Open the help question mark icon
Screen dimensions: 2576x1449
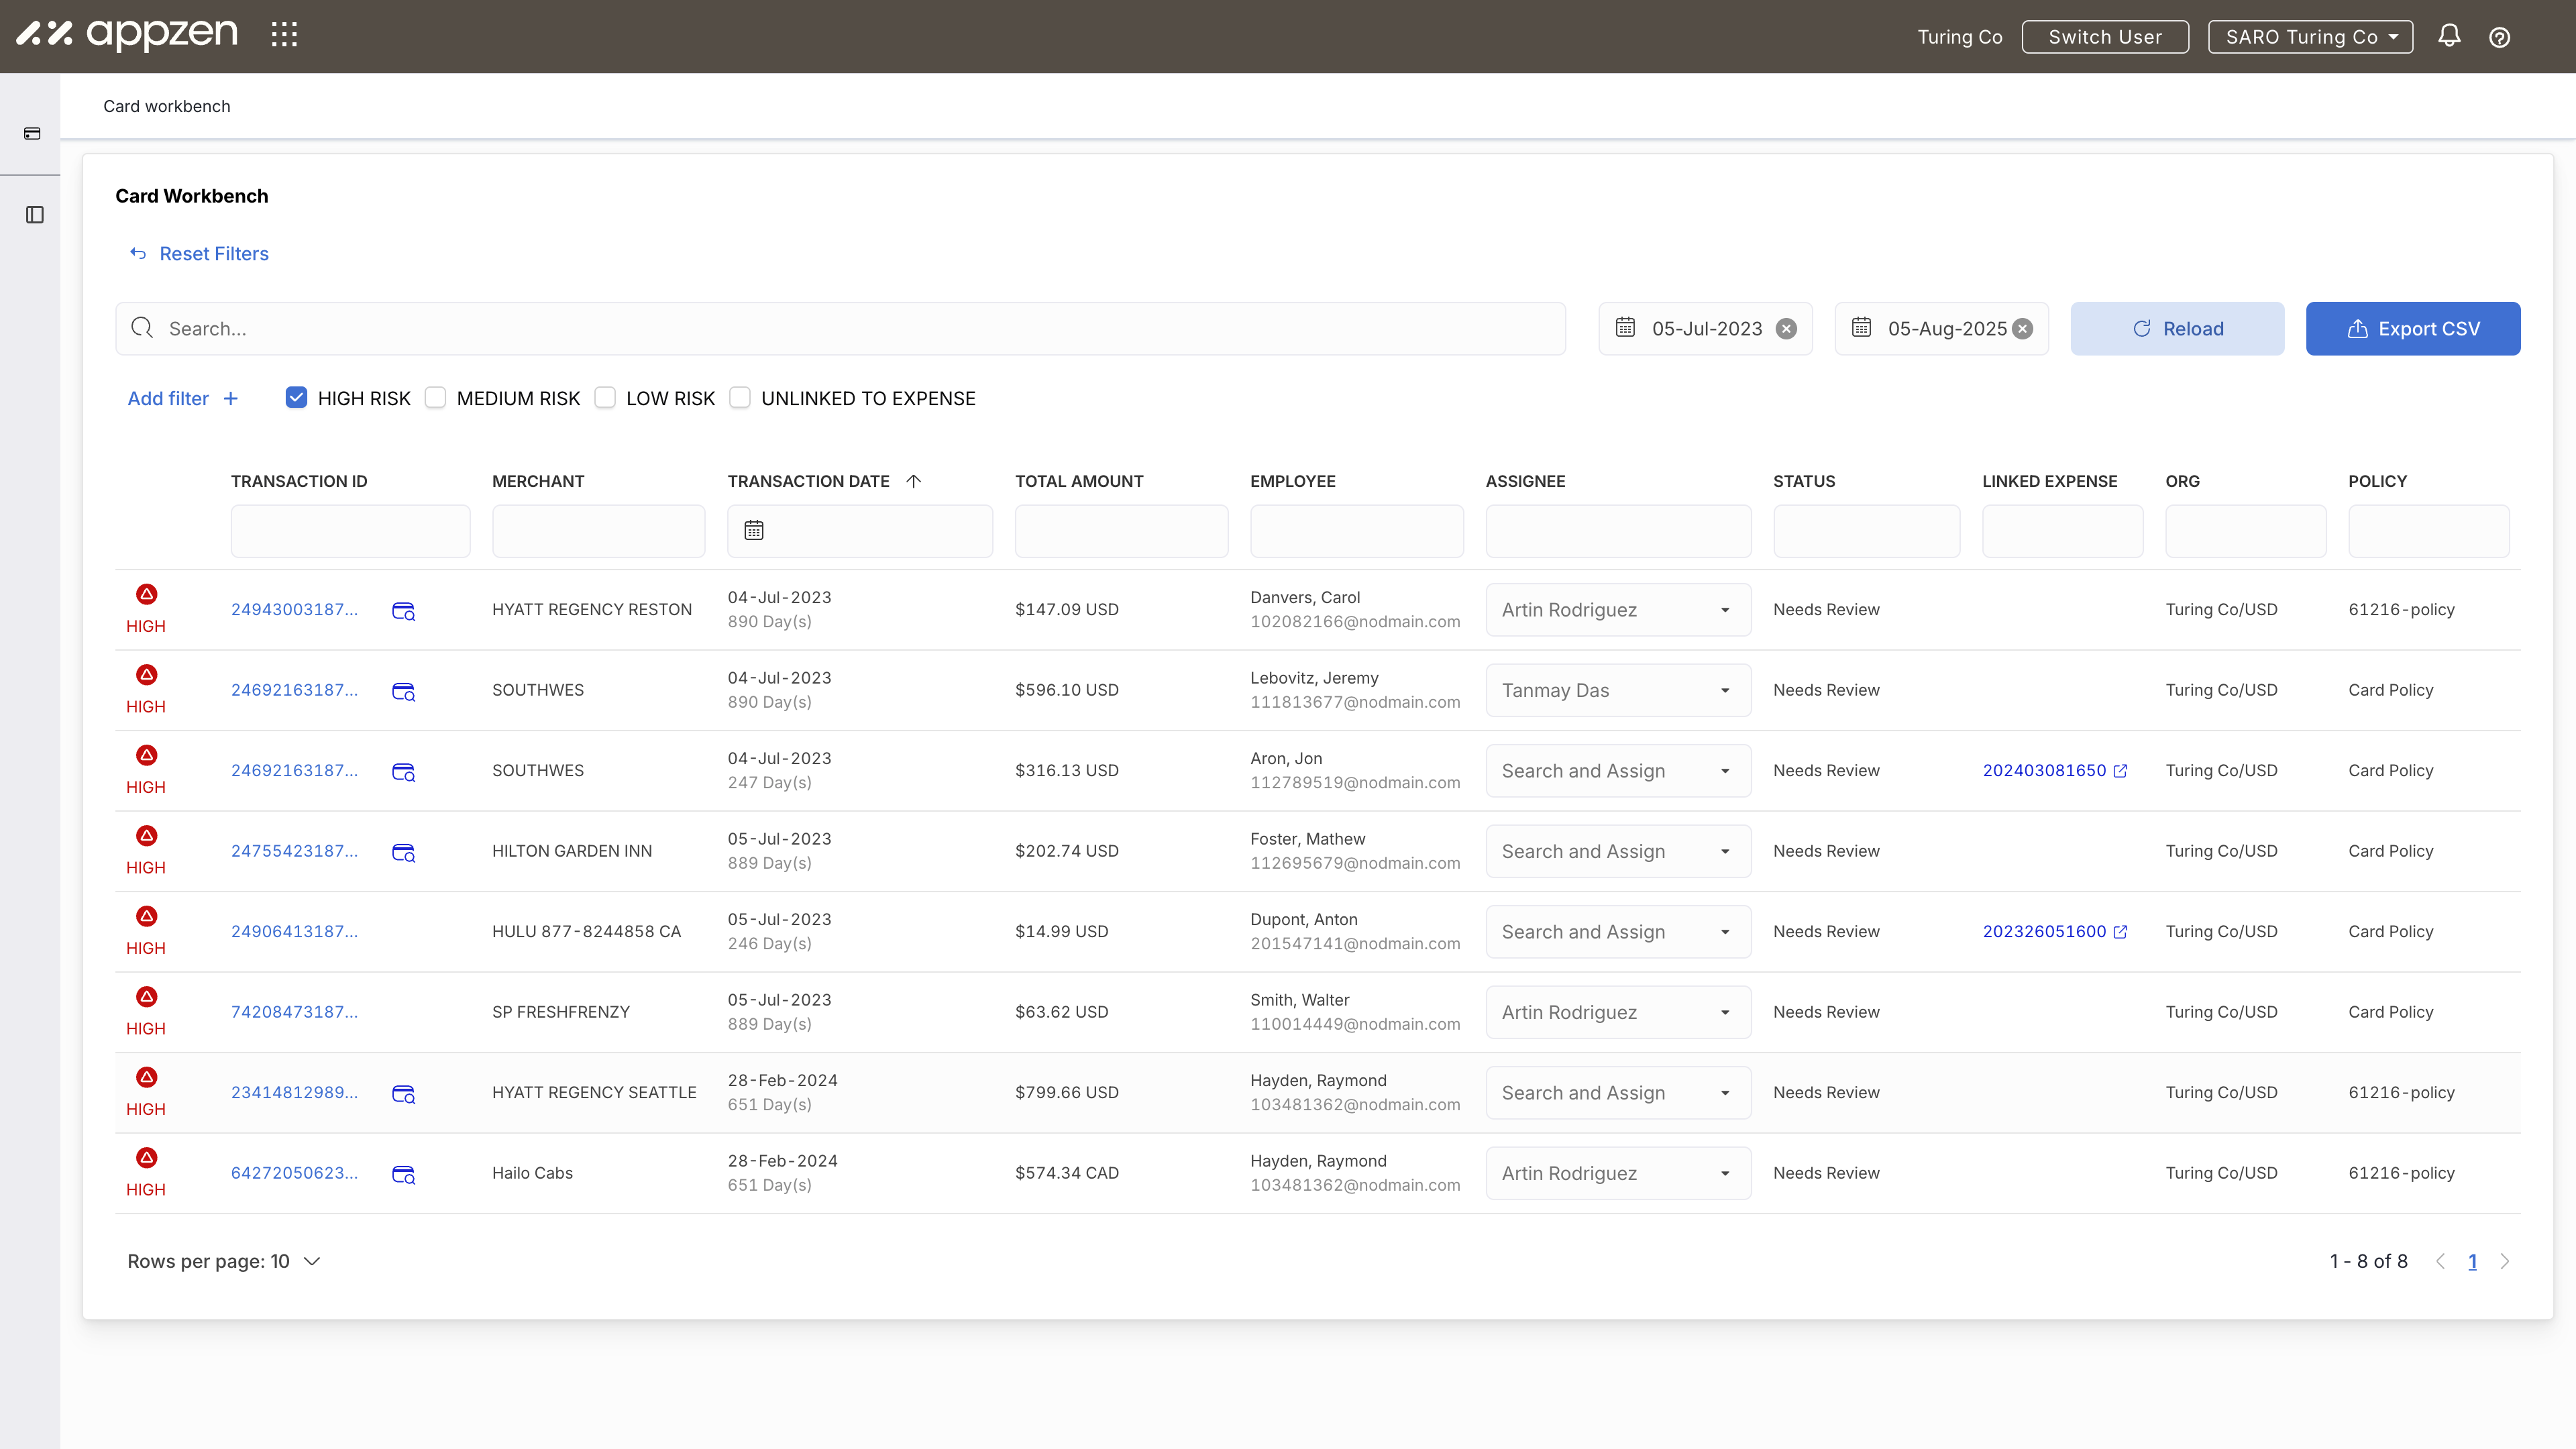2499,37
